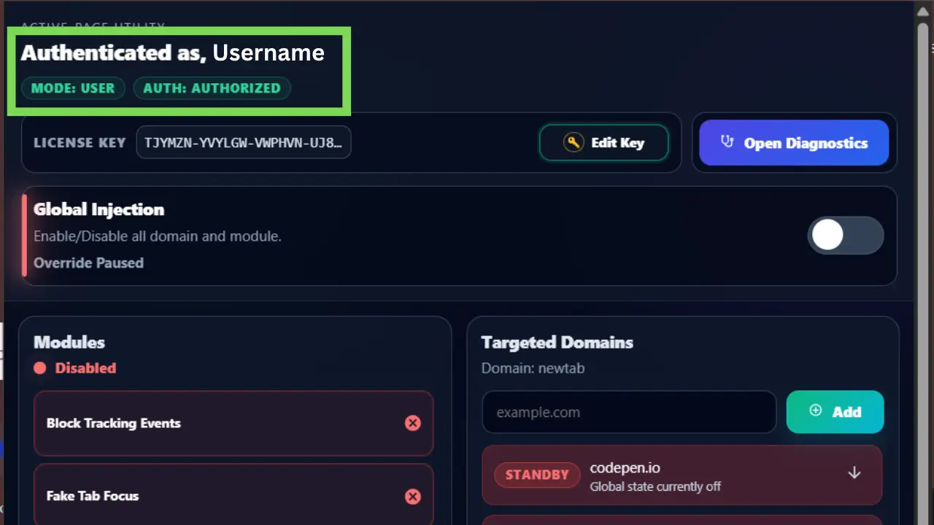Viewport: 934px width, 525px height.
Task: Click the AUTH: AUTHORIZED badge
Action: point(212,88)
